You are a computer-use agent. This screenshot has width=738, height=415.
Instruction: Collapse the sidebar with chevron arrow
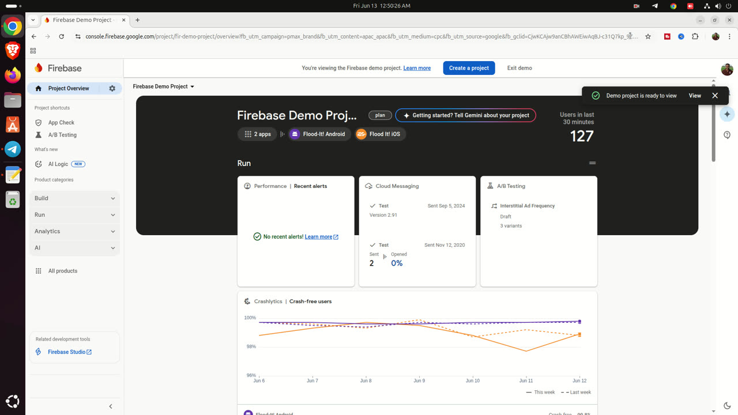111,406
